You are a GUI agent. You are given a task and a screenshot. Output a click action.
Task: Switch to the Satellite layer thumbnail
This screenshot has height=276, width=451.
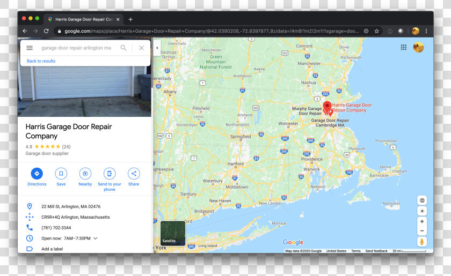pos(173,233)
